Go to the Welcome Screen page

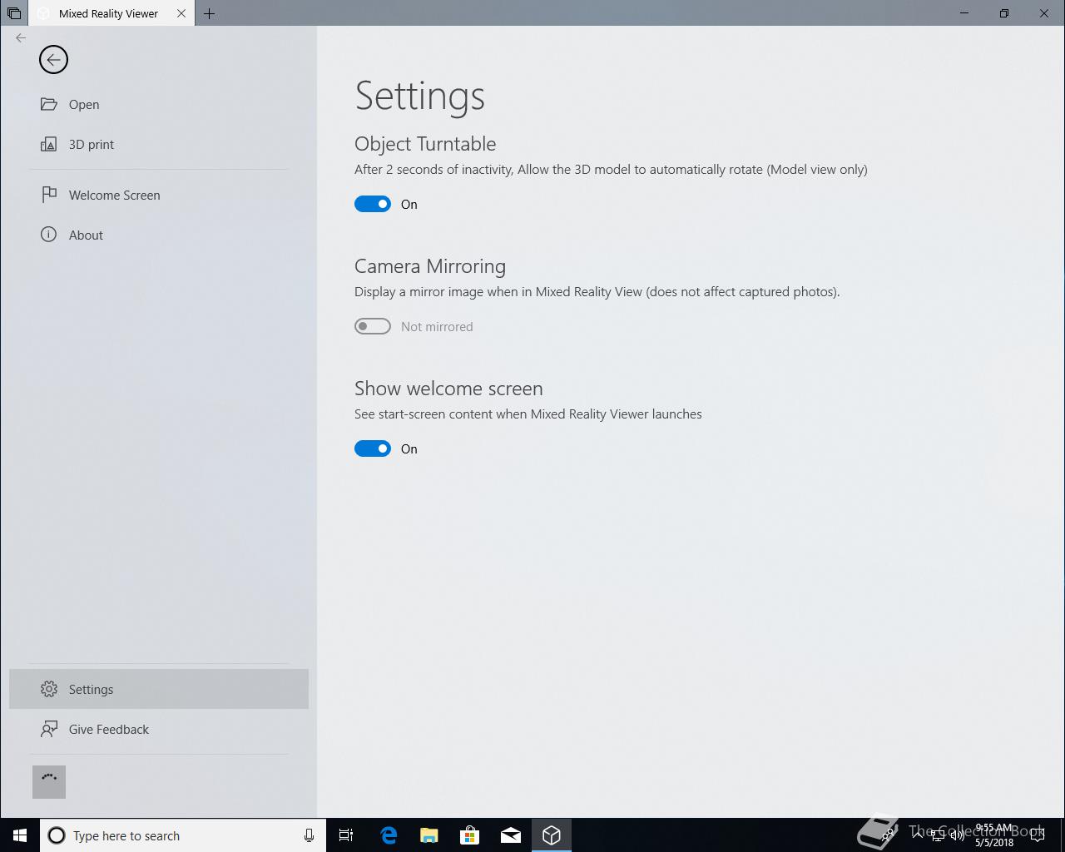coord(159,196)
